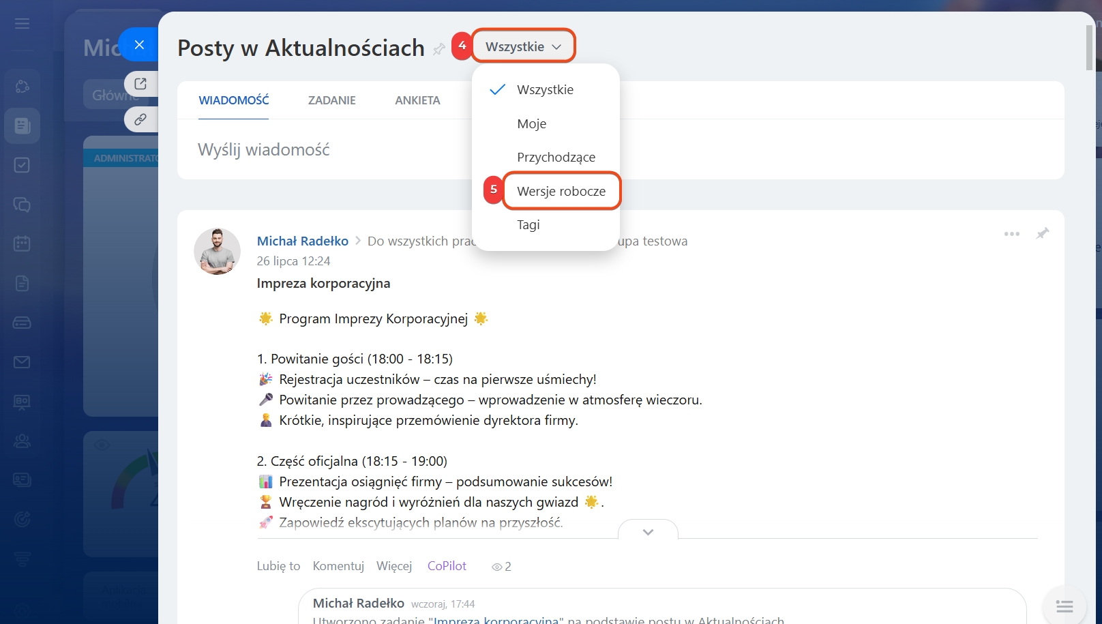
Task: Click the list menu floating button
Action: pyautogui.click(x=1064, y=606)
